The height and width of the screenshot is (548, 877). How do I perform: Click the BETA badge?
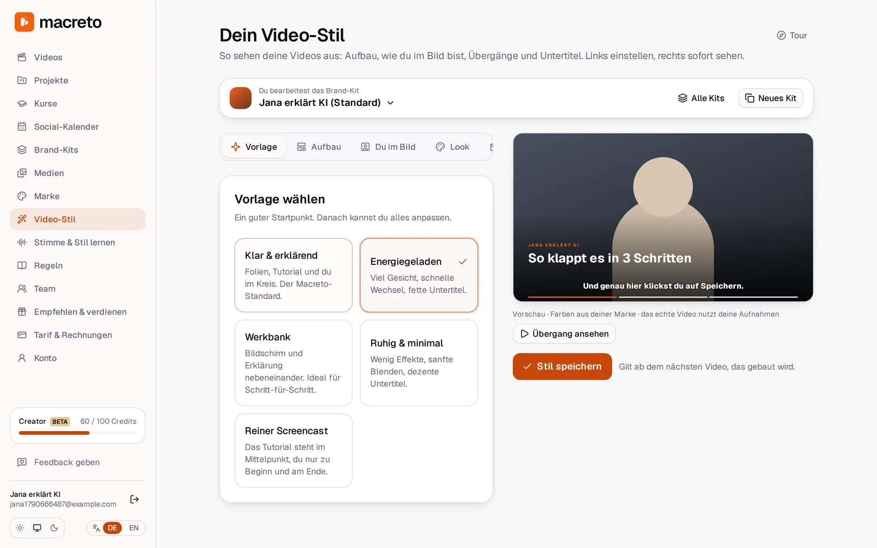pos(60,422)
